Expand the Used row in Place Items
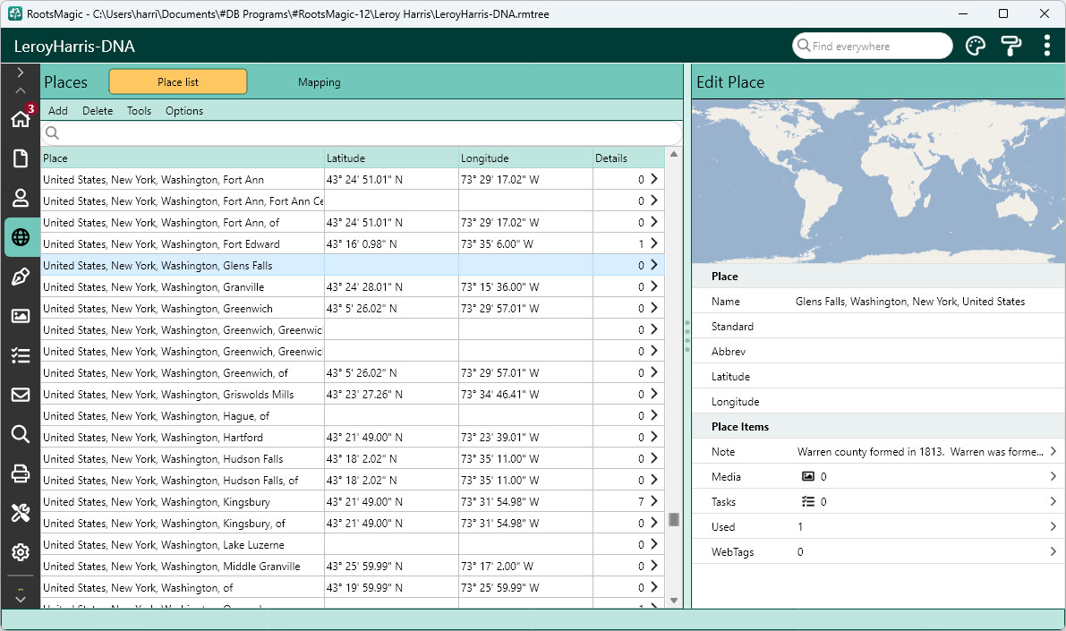Viewport: 1066px width, 631px height. (x=1053, y=527)
